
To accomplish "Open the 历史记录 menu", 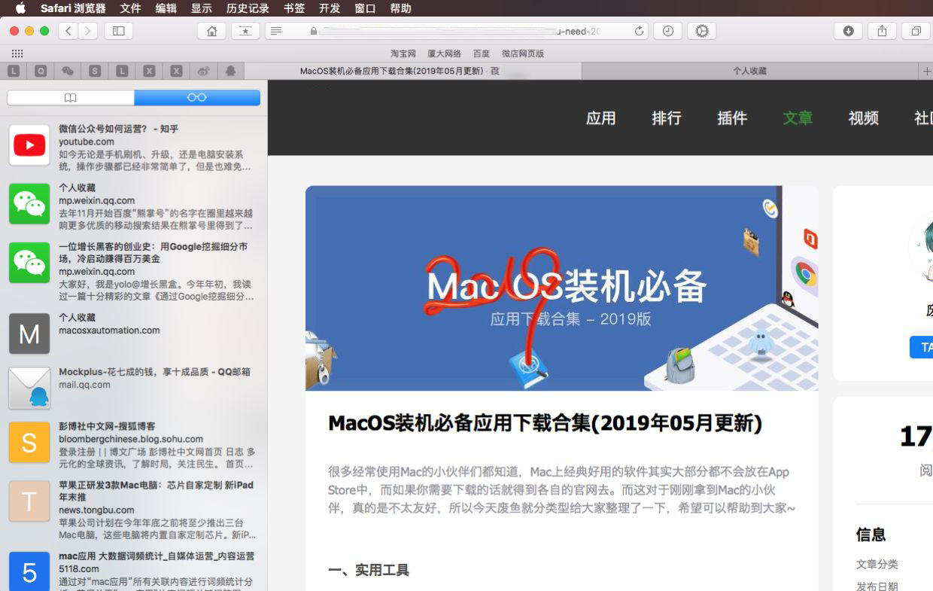I will (x=248, y=8).
